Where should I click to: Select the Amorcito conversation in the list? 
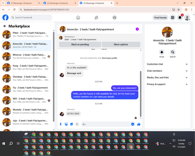(x=26, y=46)
